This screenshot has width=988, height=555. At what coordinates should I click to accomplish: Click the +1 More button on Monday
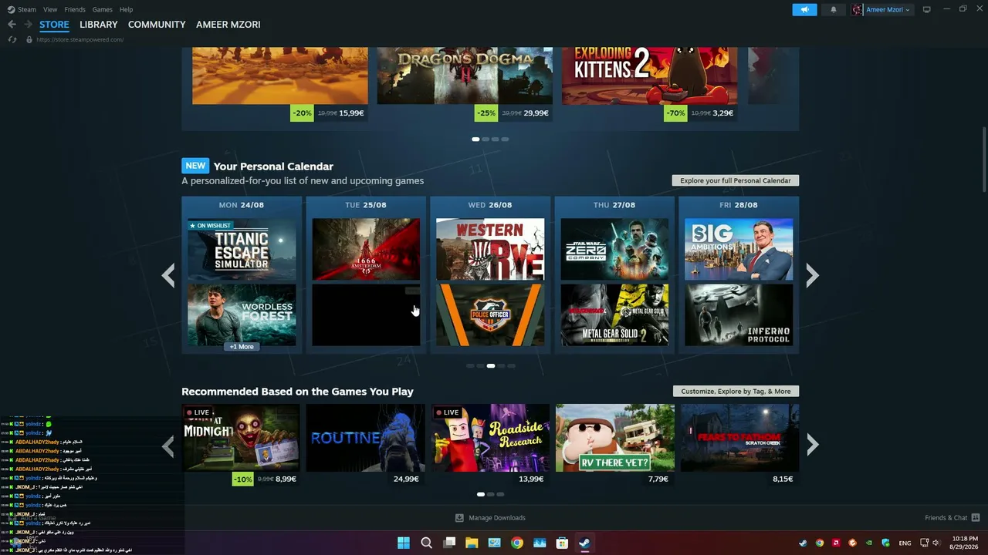tap(242, 347)
